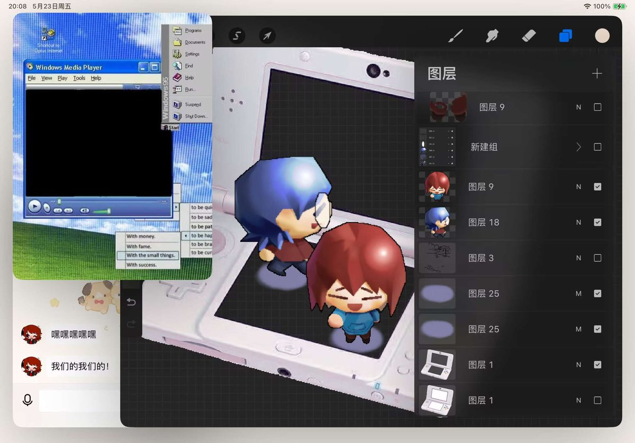635x443 pixels.
Task: Tap the microphone icon in chat
Action: [x=28, y=401]
